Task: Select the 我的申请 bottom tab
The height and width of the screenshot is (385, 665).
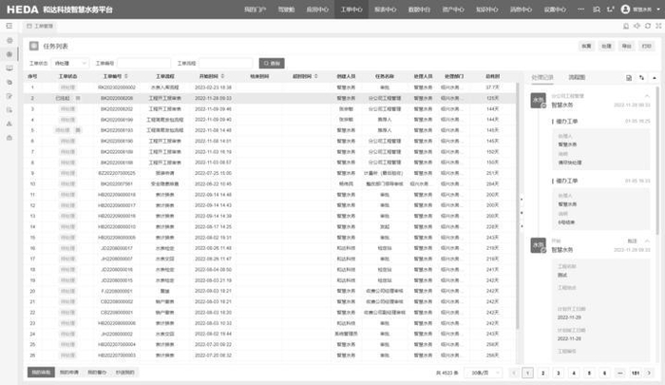Action: (68, 373)
